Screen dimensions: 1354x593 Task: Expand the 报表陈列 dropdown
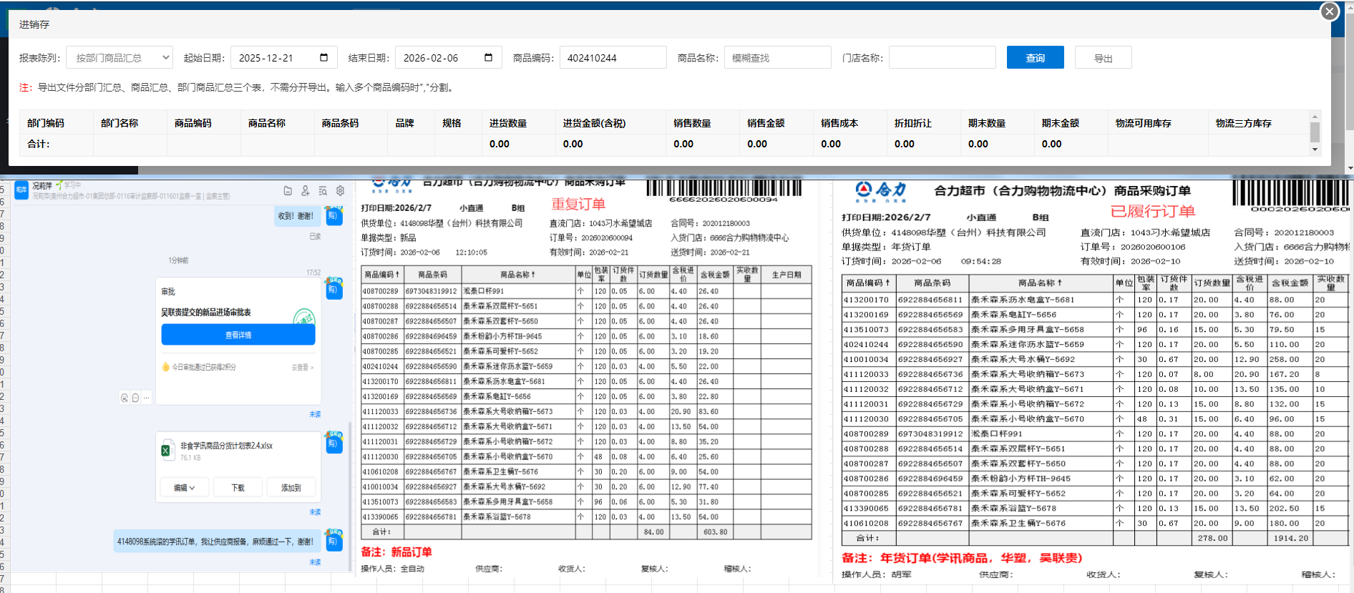[x=165, y=58]
